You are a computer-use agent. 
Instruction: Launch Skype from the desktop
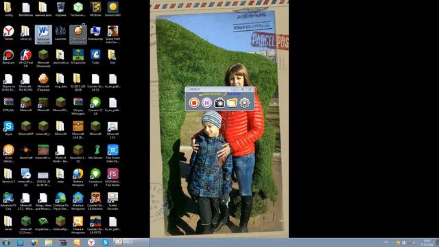pyautogui.click(x=8, y=128)
